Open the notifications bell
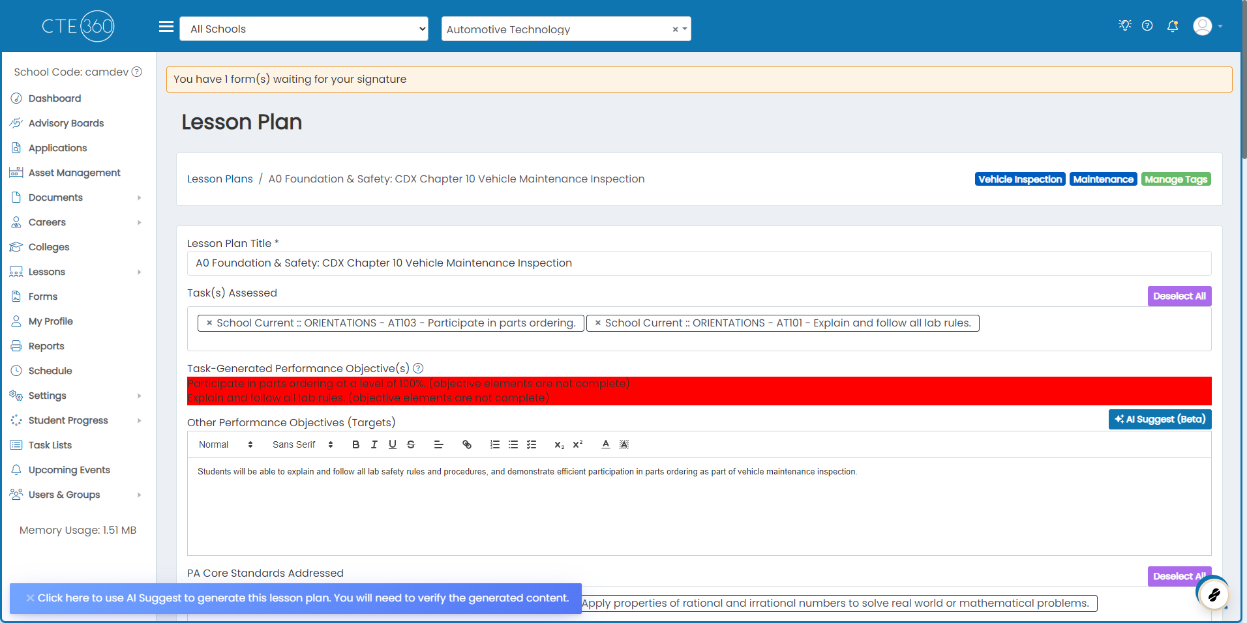Screen dimensions: 1247x623 click(x=1173, y=26)
